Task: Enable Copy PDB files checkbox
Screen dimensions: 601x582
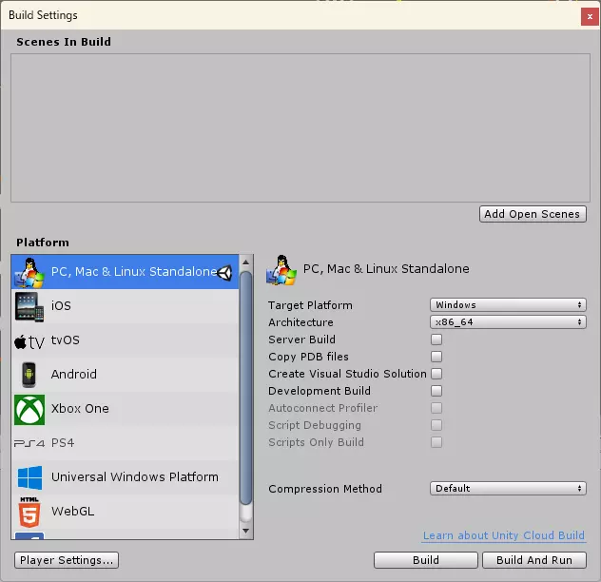Action: [436, 357]
